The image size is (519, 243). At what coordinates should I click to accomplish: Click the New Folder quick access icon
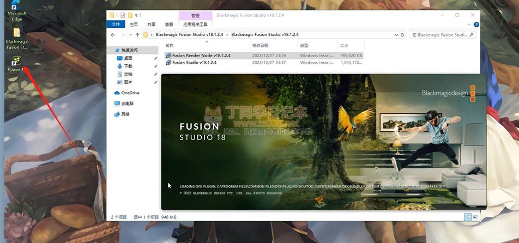pyautogui.click(x=130, y=15)
